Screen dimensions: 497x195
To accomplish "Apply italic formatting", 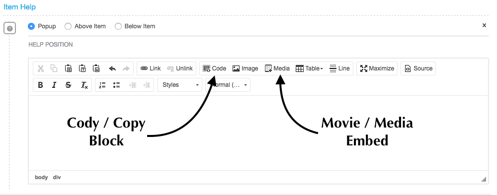I will pos(54,85).
